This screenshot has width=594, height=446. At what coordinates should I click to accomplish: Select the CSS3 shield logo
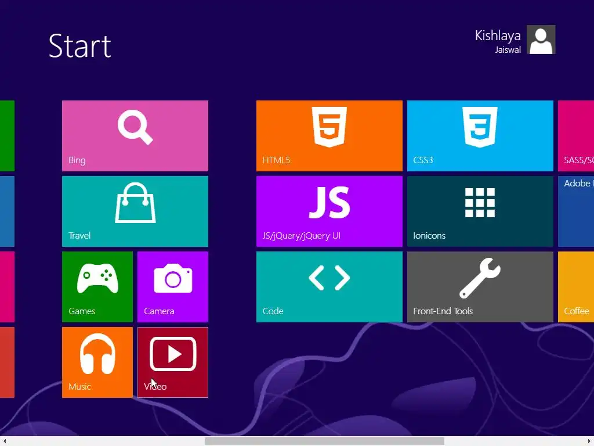[480, 127]
